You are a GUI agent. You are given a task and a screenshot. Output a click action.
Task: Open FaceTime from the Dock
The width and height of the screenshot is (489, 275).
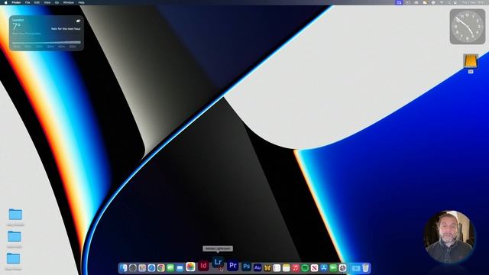(x=333, y=268)
